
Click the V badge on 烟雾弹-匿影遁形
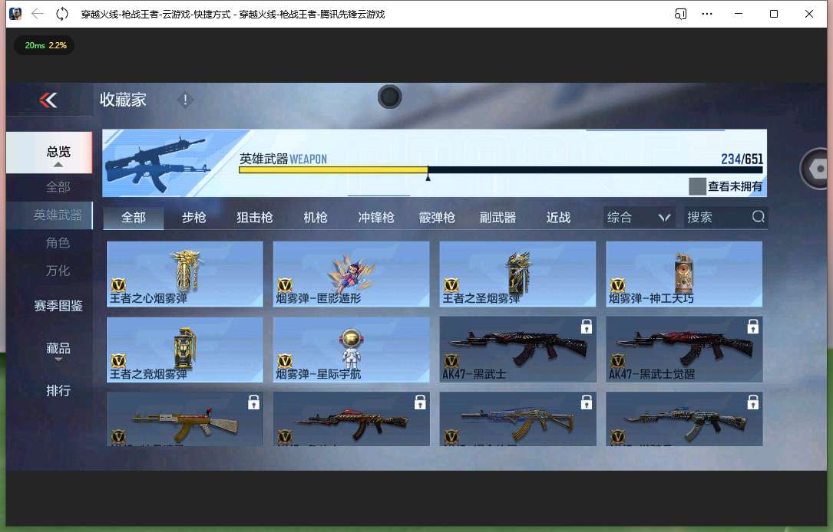(286, 285)
